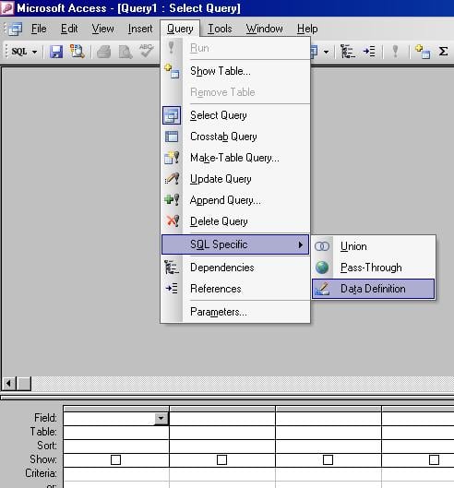Choose Delete Query menu entry
The width and height of the screenshot is (454, 488).
click(235, 221)
